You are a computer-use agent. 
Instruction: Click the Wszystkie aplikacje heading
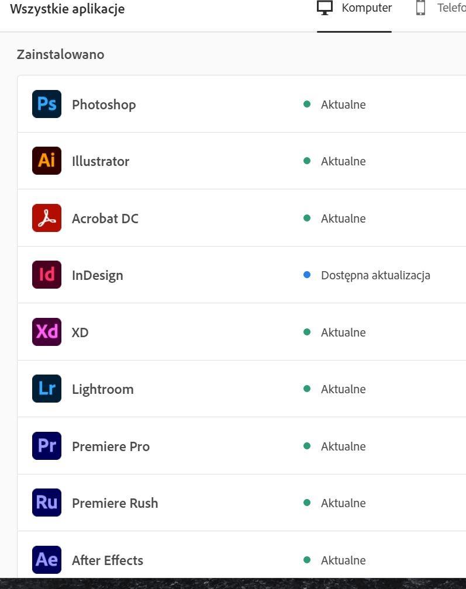tap(67, 9)
